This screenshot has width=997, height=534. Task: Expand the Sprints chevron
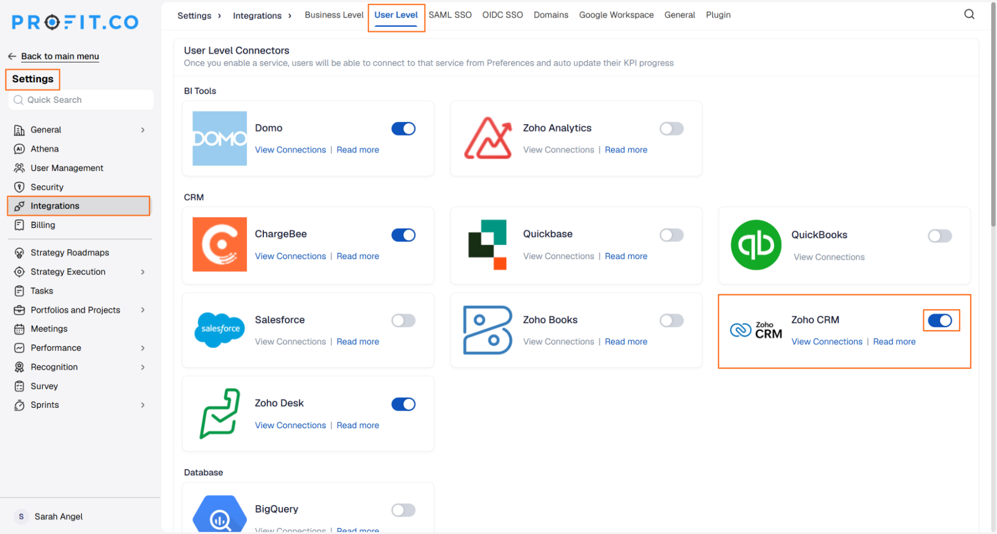(143, 405)
